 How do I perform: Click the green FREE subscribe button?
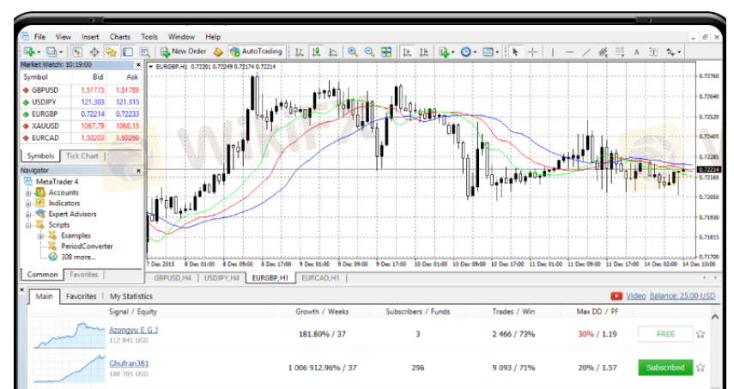665,334
